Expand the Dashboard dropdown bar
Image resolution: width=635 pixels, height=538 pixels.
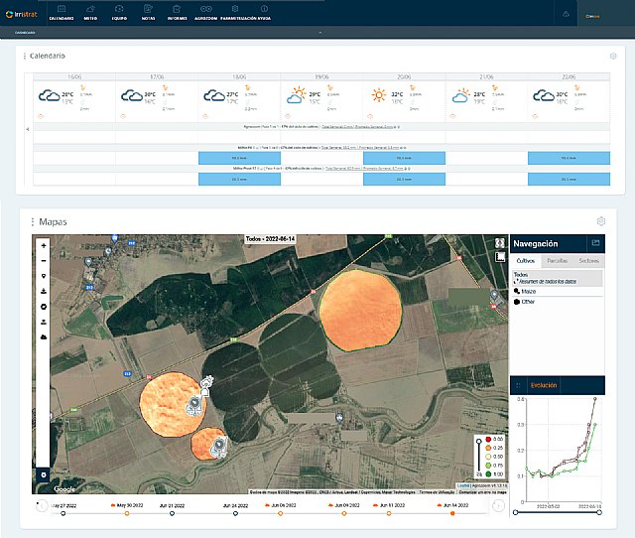pos(319,33)
